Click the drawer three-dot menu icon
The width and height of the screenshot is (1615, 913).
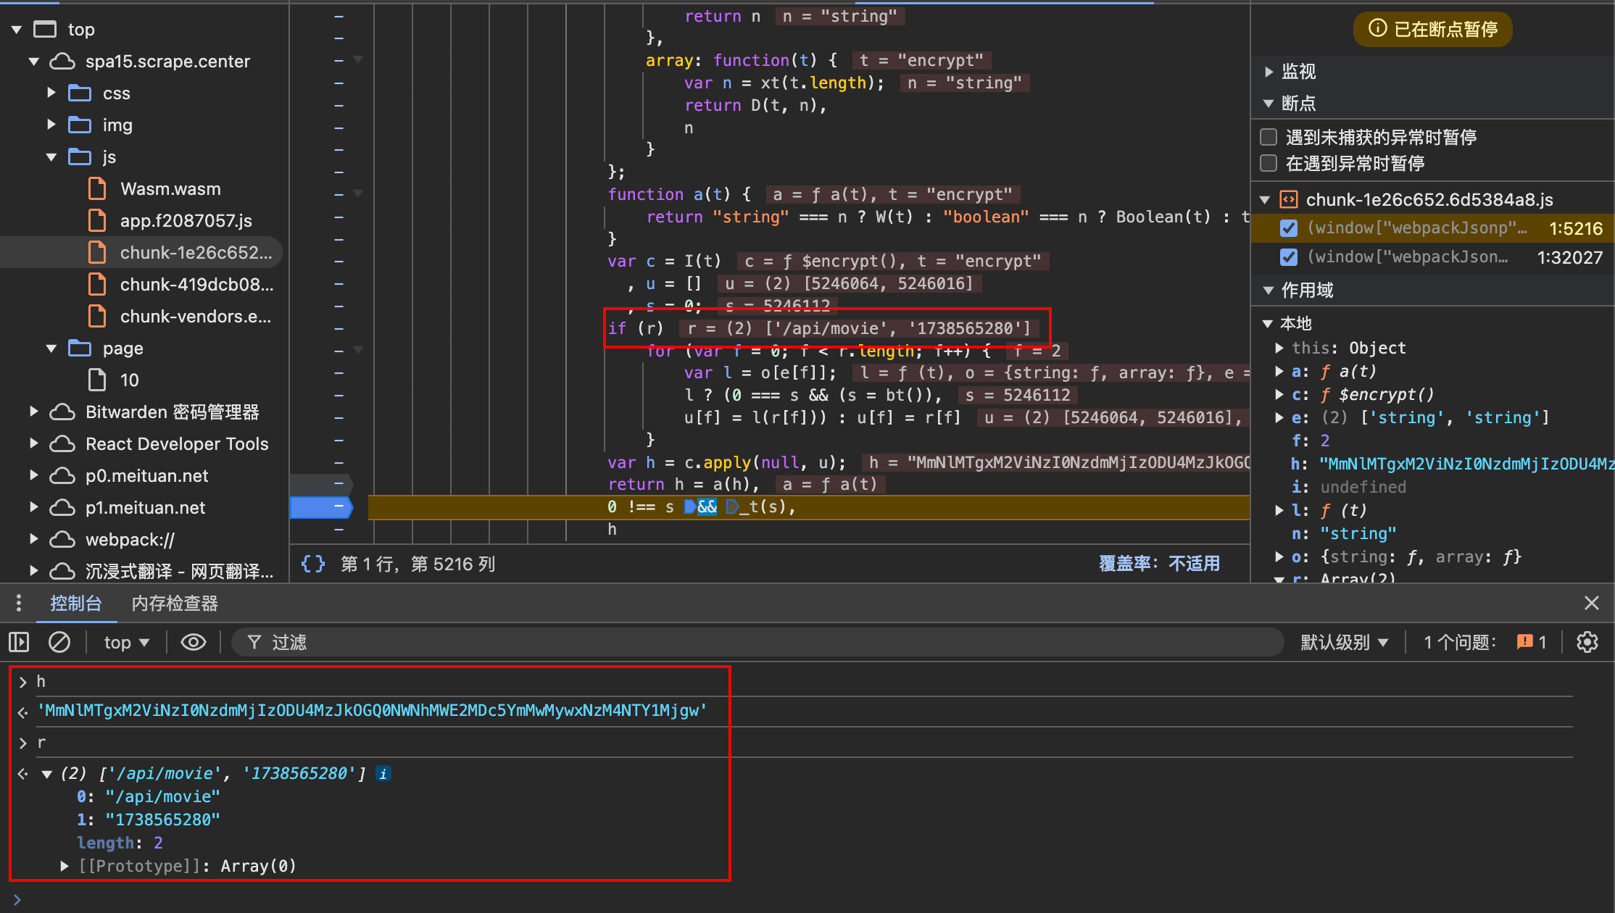[19, 603]
